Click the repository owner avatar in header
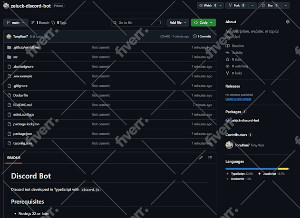 pyautogui.click(x=6, y=6)
